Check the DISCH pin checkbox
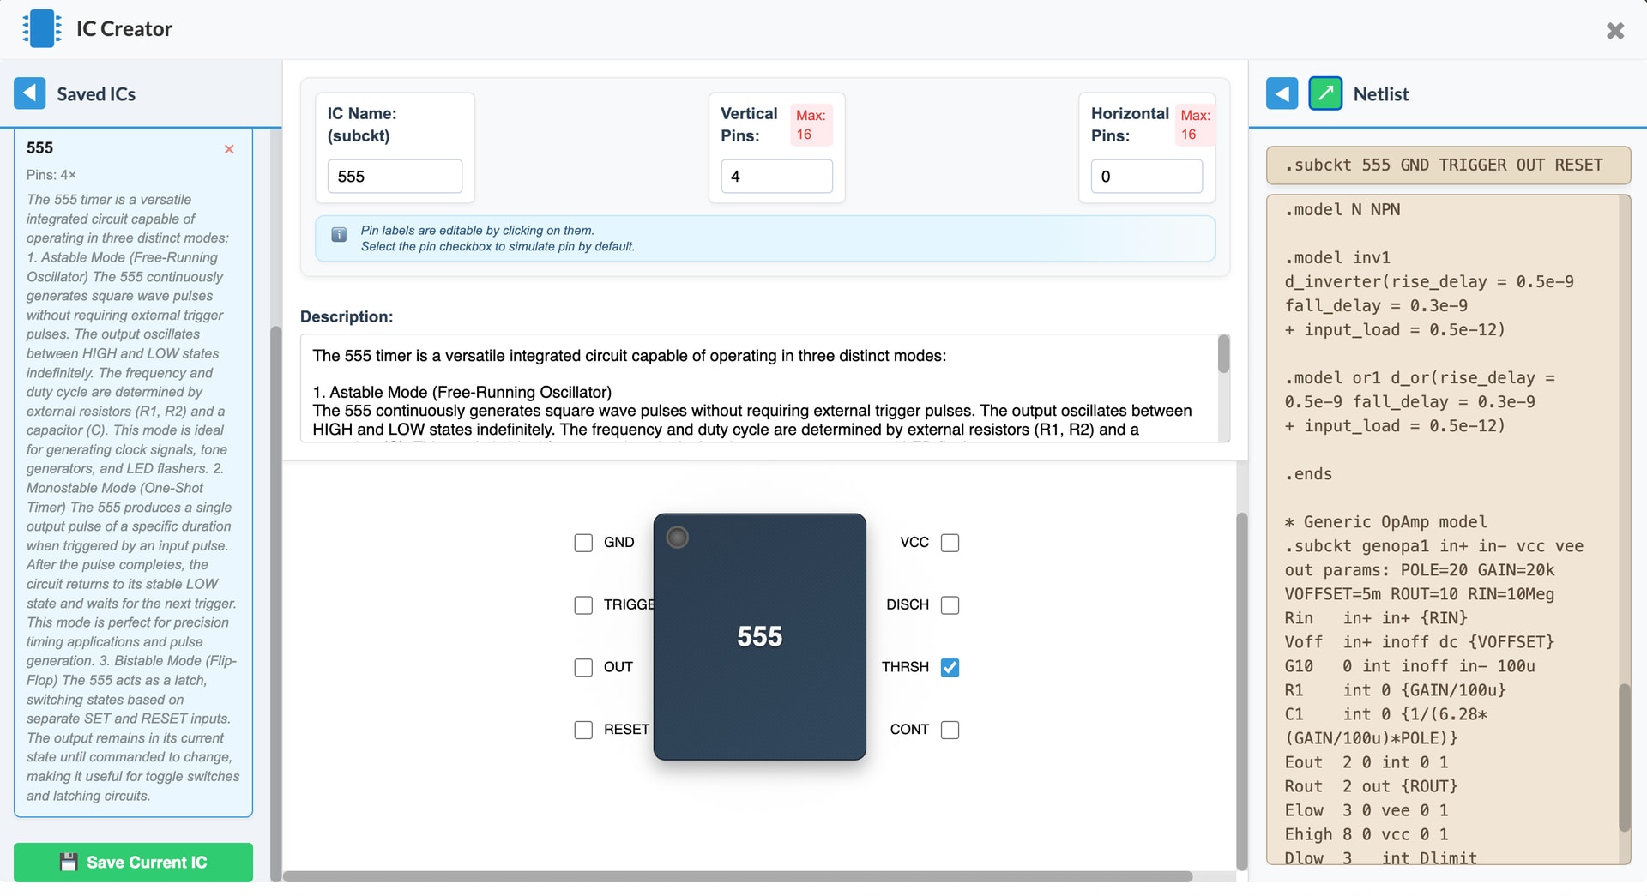 950,605
